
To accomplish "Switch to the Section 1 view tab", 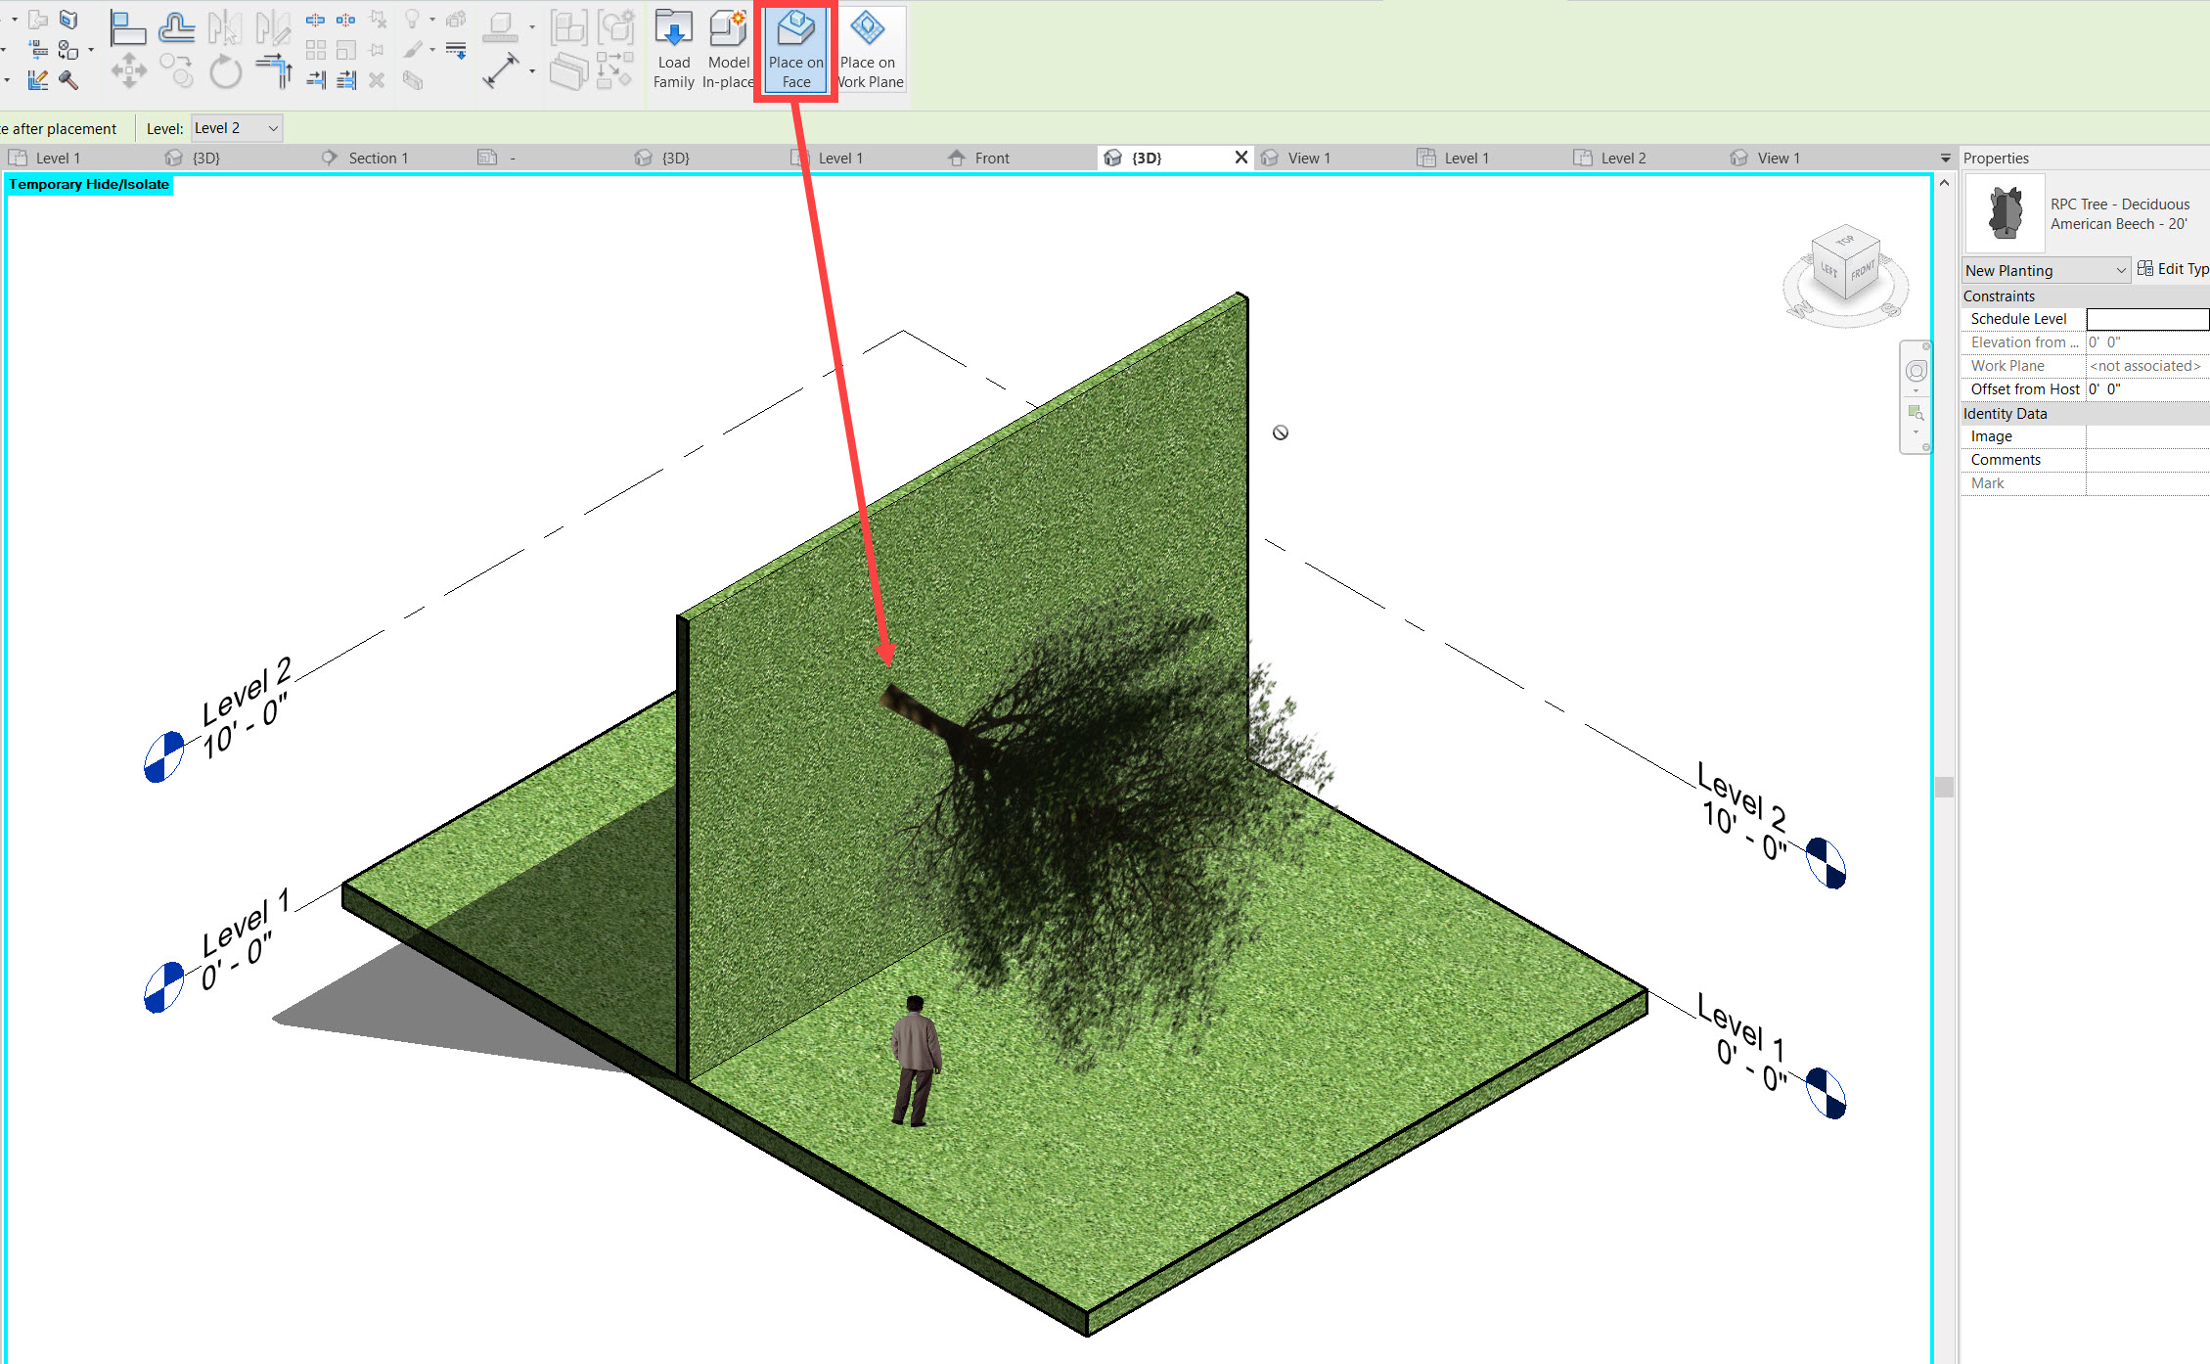I will click(x=378, y=158).
